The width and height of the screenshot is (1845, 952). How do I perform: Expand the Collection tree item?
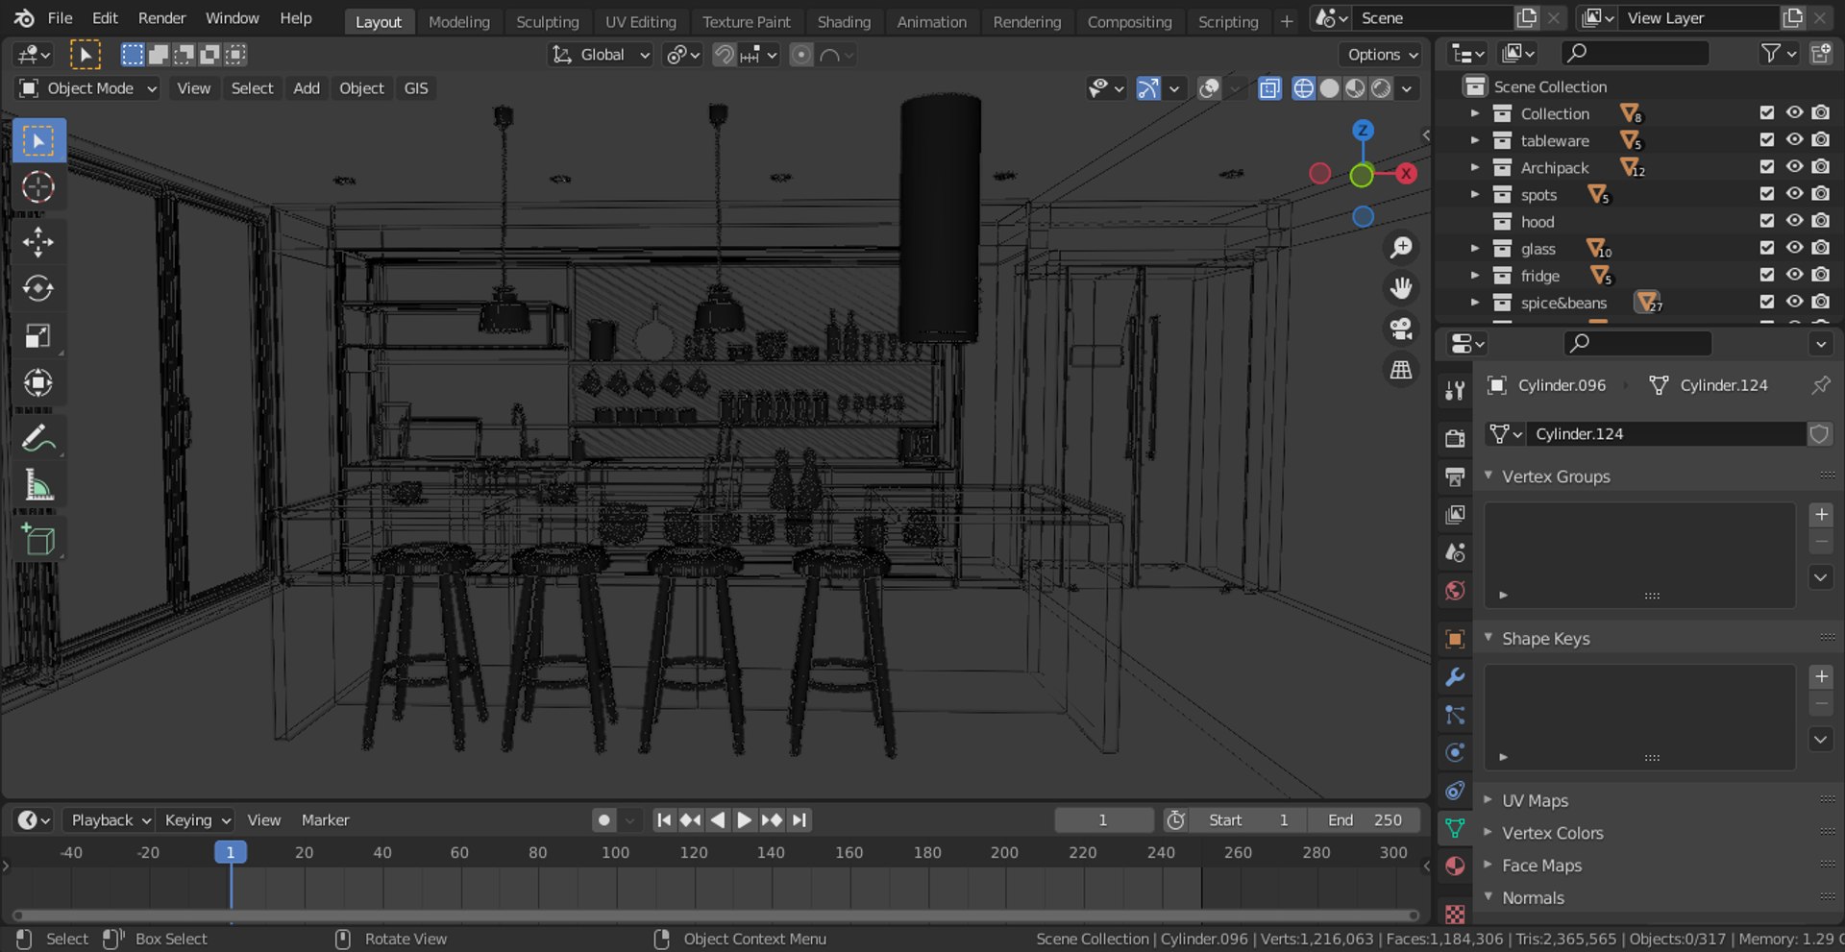coord(1475,113)
